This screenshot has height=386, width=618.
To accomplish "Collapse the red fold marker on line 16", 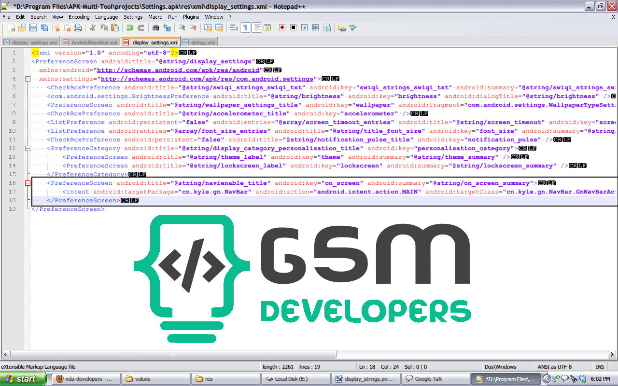I will coord(28,183).
